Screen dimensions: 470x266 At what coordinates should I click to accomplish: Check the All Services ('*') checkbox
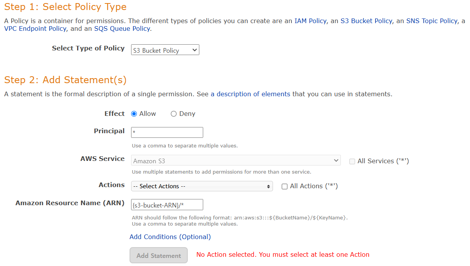352,162
